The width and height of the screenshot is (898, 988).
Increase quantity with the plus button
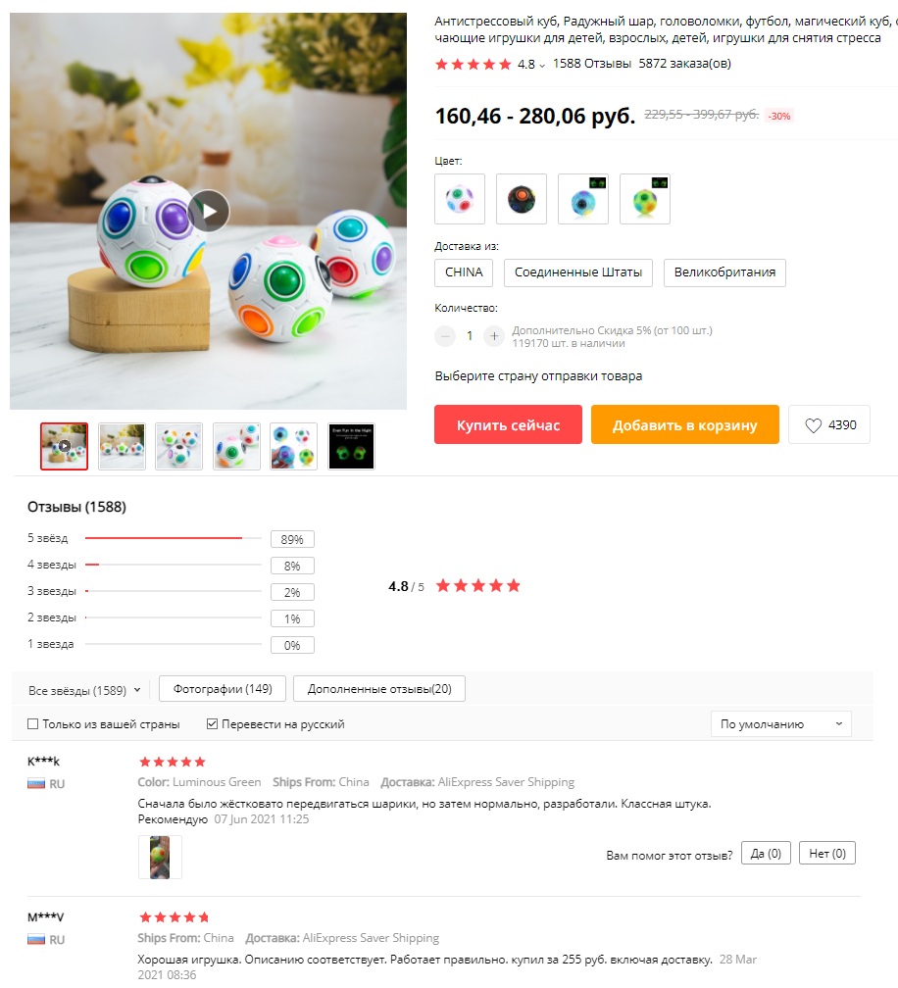click(x=494, y=336)
